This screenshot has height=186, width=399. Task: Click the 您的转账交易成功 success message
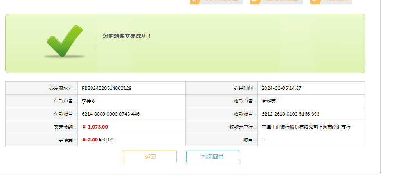127,36
